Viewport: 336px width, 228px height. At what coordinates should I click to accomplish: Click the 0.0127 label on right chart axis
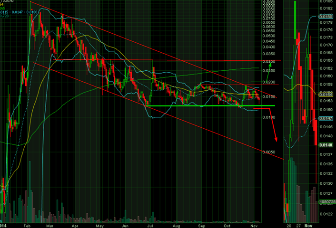pyautogui.click(x=326, y=193)
